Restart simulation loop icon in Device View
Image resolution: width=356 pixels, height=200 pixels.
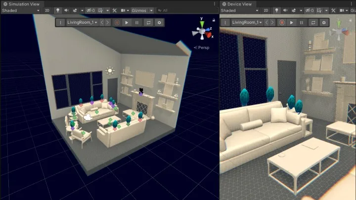[313, 22]
